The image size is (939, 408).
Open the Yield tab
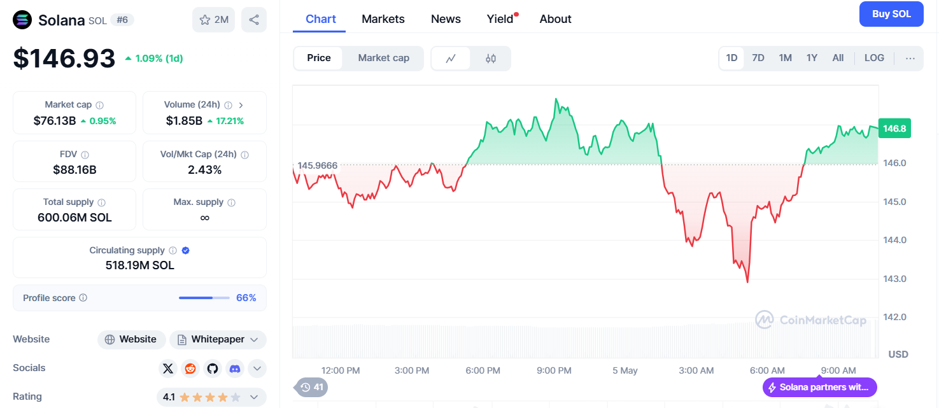coord(500,19)
